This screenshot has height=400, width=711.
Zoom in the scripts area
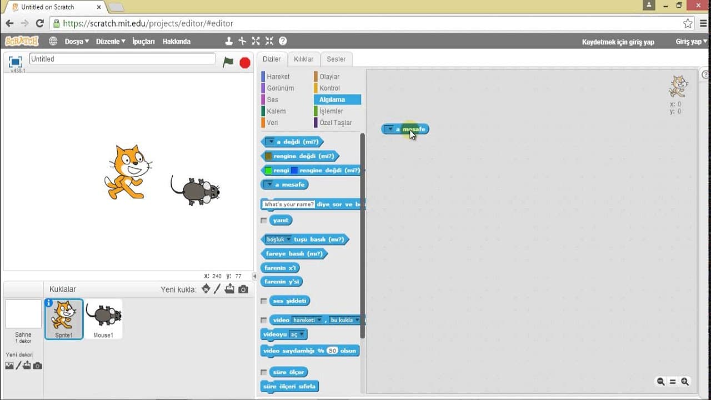tap(685, 382)
